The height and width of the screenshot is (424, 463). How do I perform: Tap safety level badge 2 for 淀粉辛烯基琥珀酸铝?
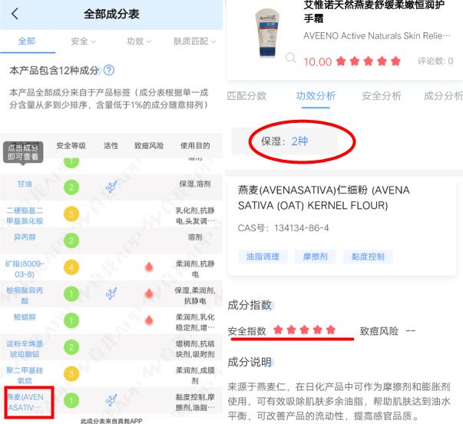pyautogui.click(x=71, y=347)
